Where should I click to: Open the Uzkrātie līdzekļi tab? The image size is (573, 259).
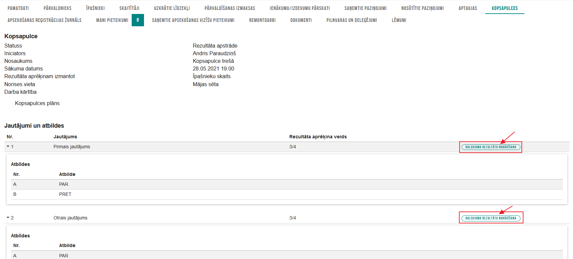coord(172,8)
